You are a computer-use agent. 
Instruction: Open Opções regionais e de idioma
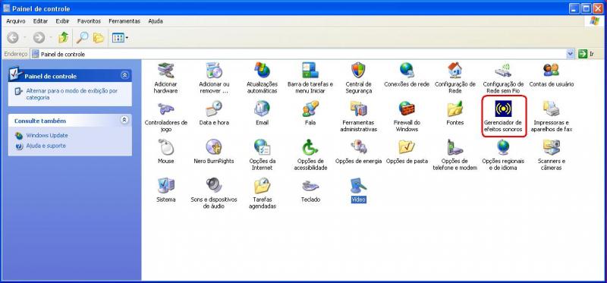pos(503,155)
